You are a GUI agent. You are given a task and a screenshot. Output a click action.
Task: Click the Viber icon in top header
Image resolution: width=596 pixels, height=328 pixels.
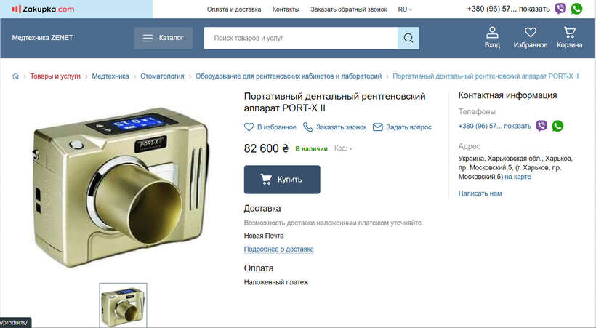pyautogui.click(x=560, y=9)
